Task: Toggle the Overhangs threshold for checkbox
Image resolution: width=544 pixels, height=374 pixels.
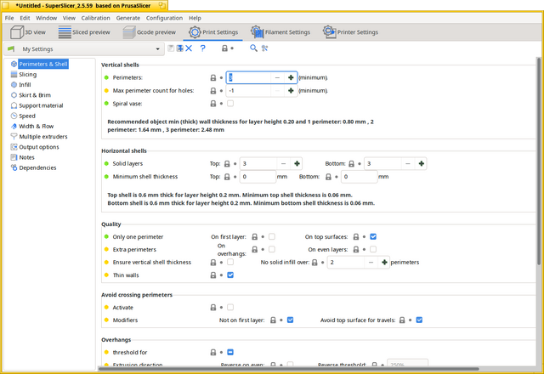Action: coord(230,352)
